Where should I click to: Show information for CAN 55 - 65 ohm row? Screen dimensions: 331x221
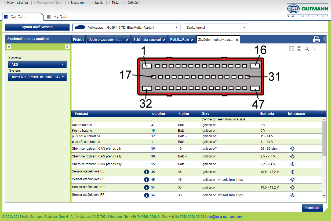tap(292, 149)
